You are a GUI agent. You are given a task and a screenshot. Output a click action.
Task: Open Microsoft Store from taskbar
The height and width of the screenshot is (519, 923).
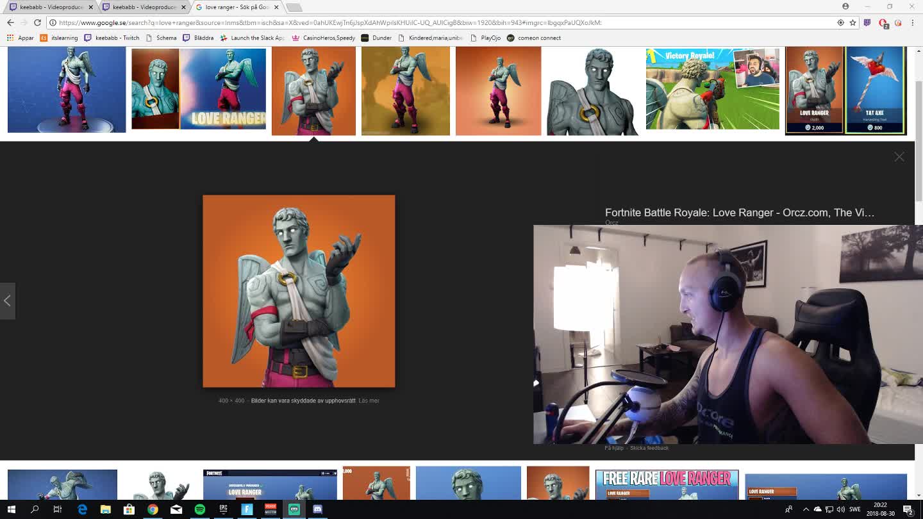point(129,509)
